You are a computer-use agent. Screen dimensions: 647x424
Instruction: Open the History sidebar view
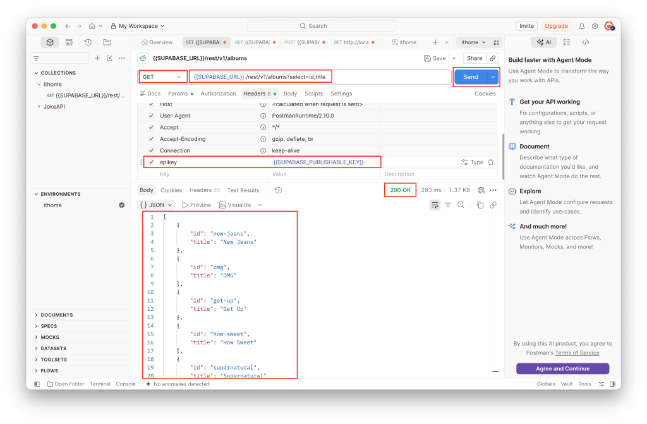pos(88,42)
